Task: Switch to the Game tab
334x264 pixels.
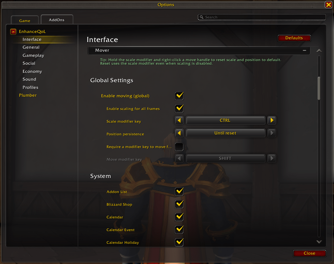Action: click(25, 21)
